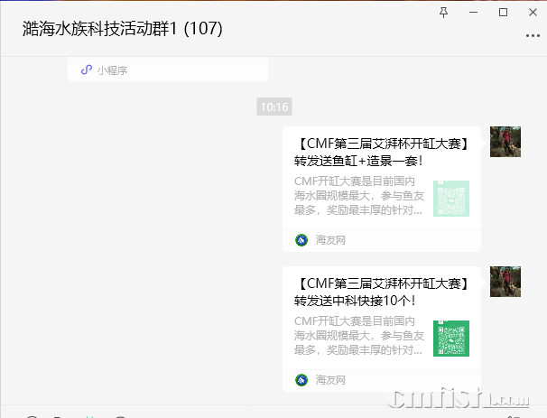Open the 转发送鱼缸+造景一套 shared article
This screenshot has height=418, width=547.
tap(382, 189)
